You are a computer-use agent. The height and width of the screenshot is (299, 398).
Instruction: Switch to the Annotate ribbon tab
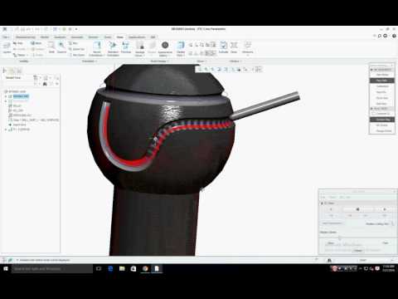tap(77, 37)
